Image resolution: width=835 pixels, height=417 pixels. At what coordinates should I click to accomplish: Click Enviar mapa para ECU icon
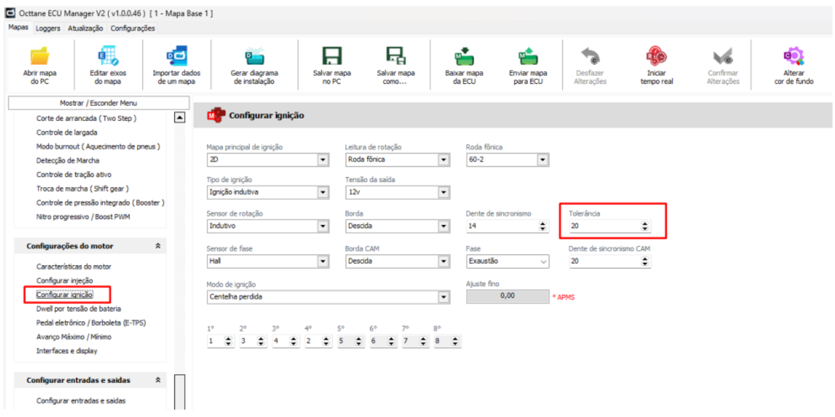527,56
